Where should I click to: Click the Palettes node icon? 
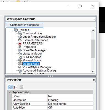pos(16,30)
